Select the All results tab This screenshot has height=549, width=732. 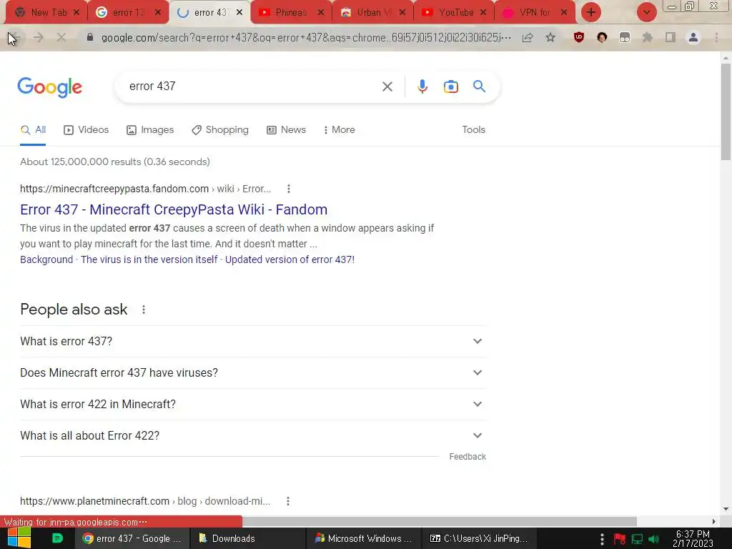[33, 130]
